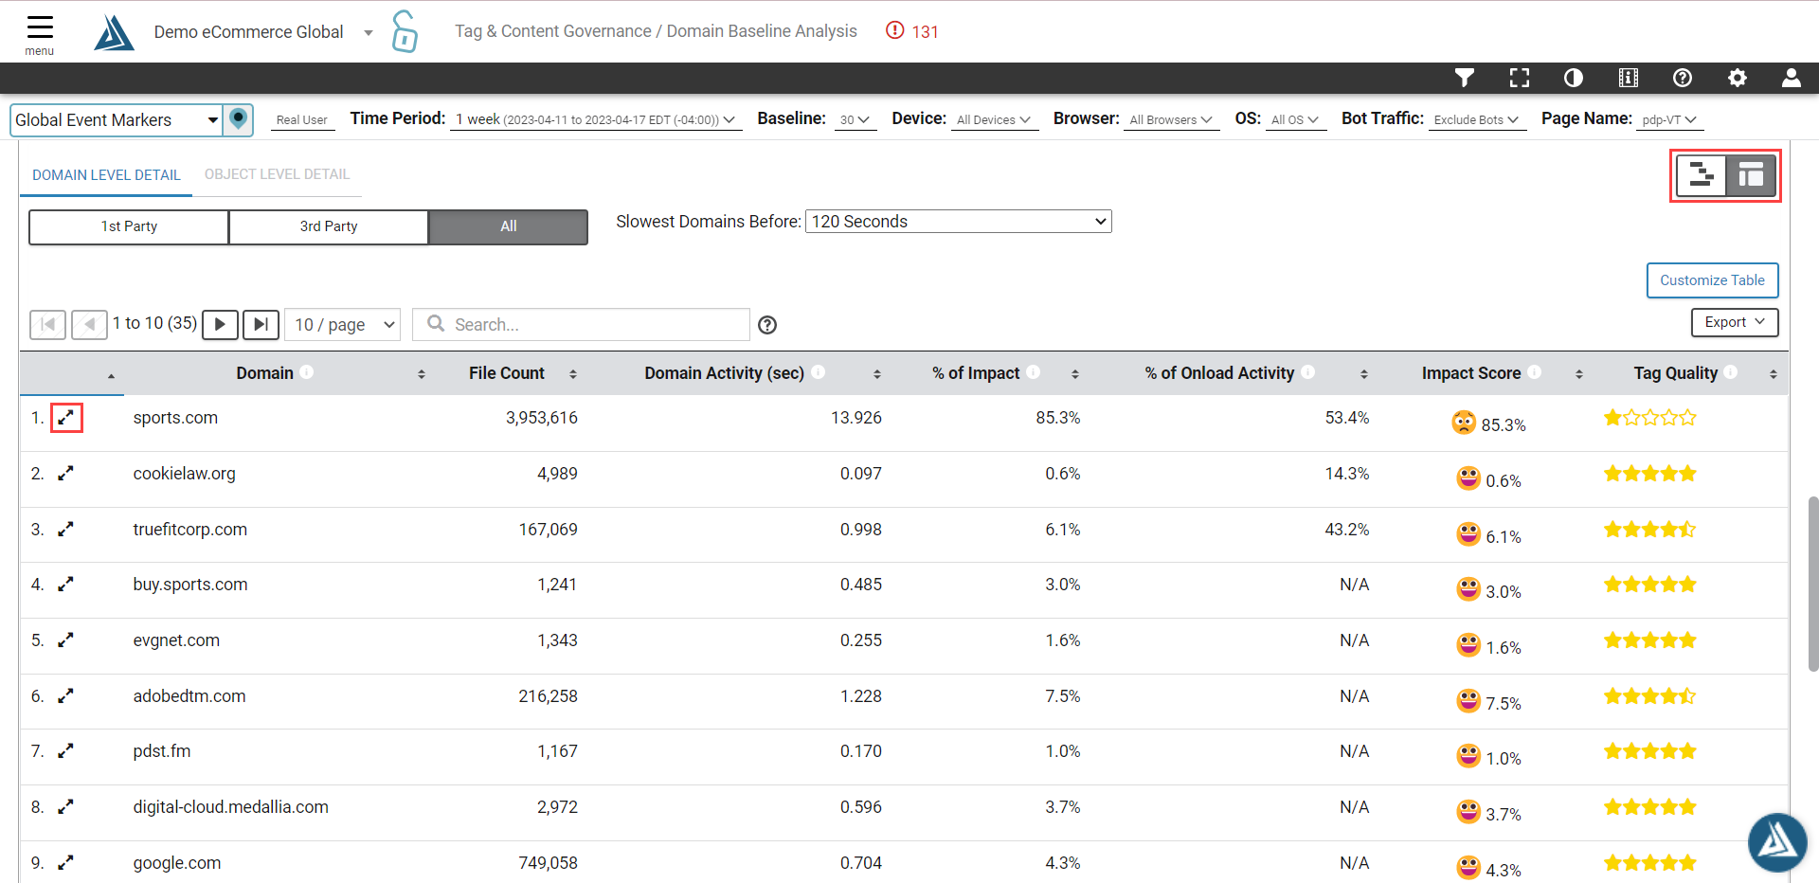Image resolution: width=1819 pixels, height=883 pixels.
Task: Click the Customize Table button
Action: coord(1712,280)
